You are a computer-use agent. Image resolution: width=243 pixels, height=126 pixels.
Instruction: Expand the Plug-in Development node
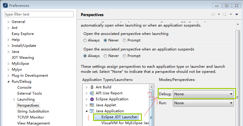[8, 76]
